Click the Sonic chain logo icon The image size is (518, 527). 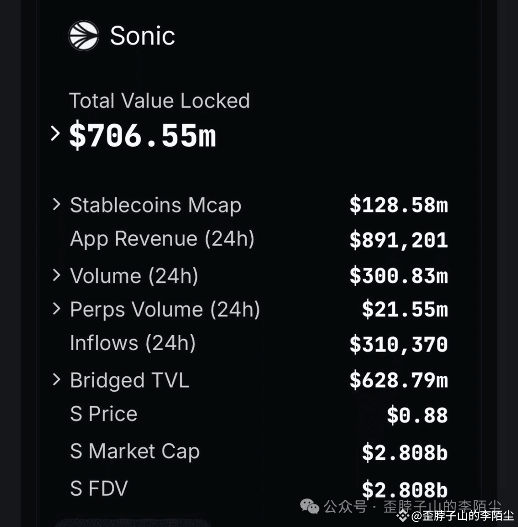tap(83, 35)
